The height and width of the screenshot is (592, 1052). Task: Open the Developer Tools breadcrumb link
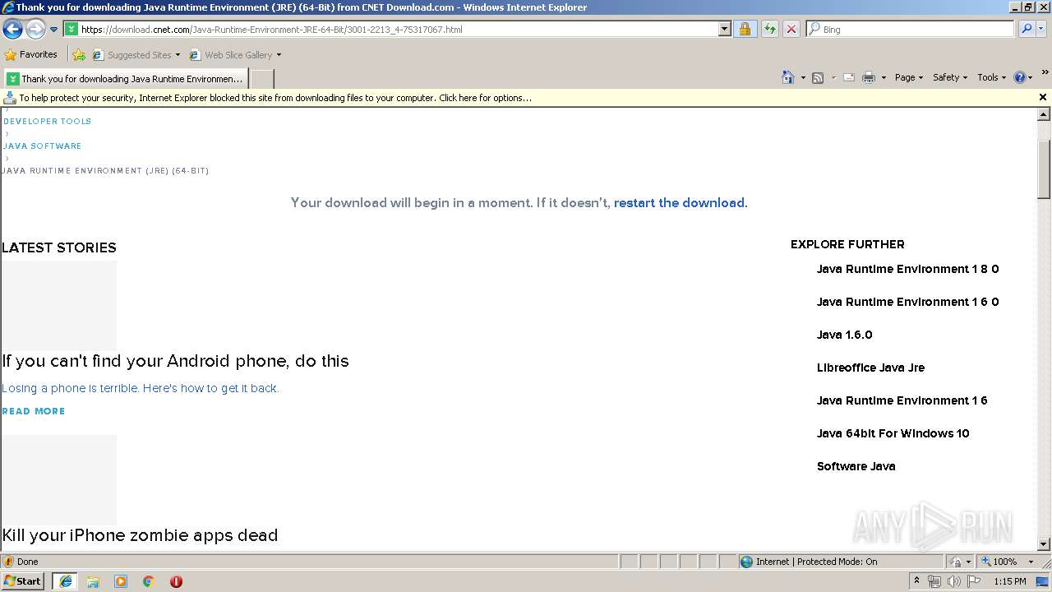[x=47, y=121]
